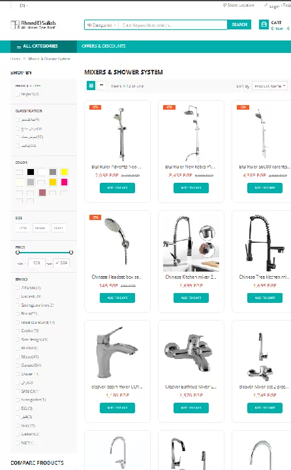Screen dimensions: 291x470
Task: Click the Ahmed El Sallab logo
Action: click(33, 25)
